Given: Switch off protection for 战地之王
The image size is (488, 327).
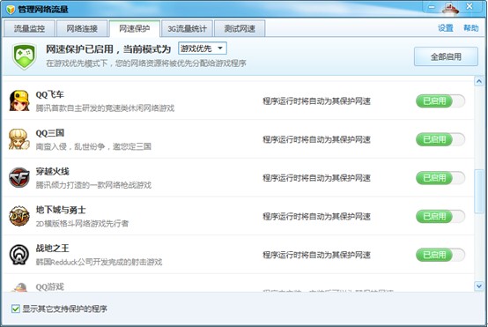Looking at the screenshot, I should 440,255.
